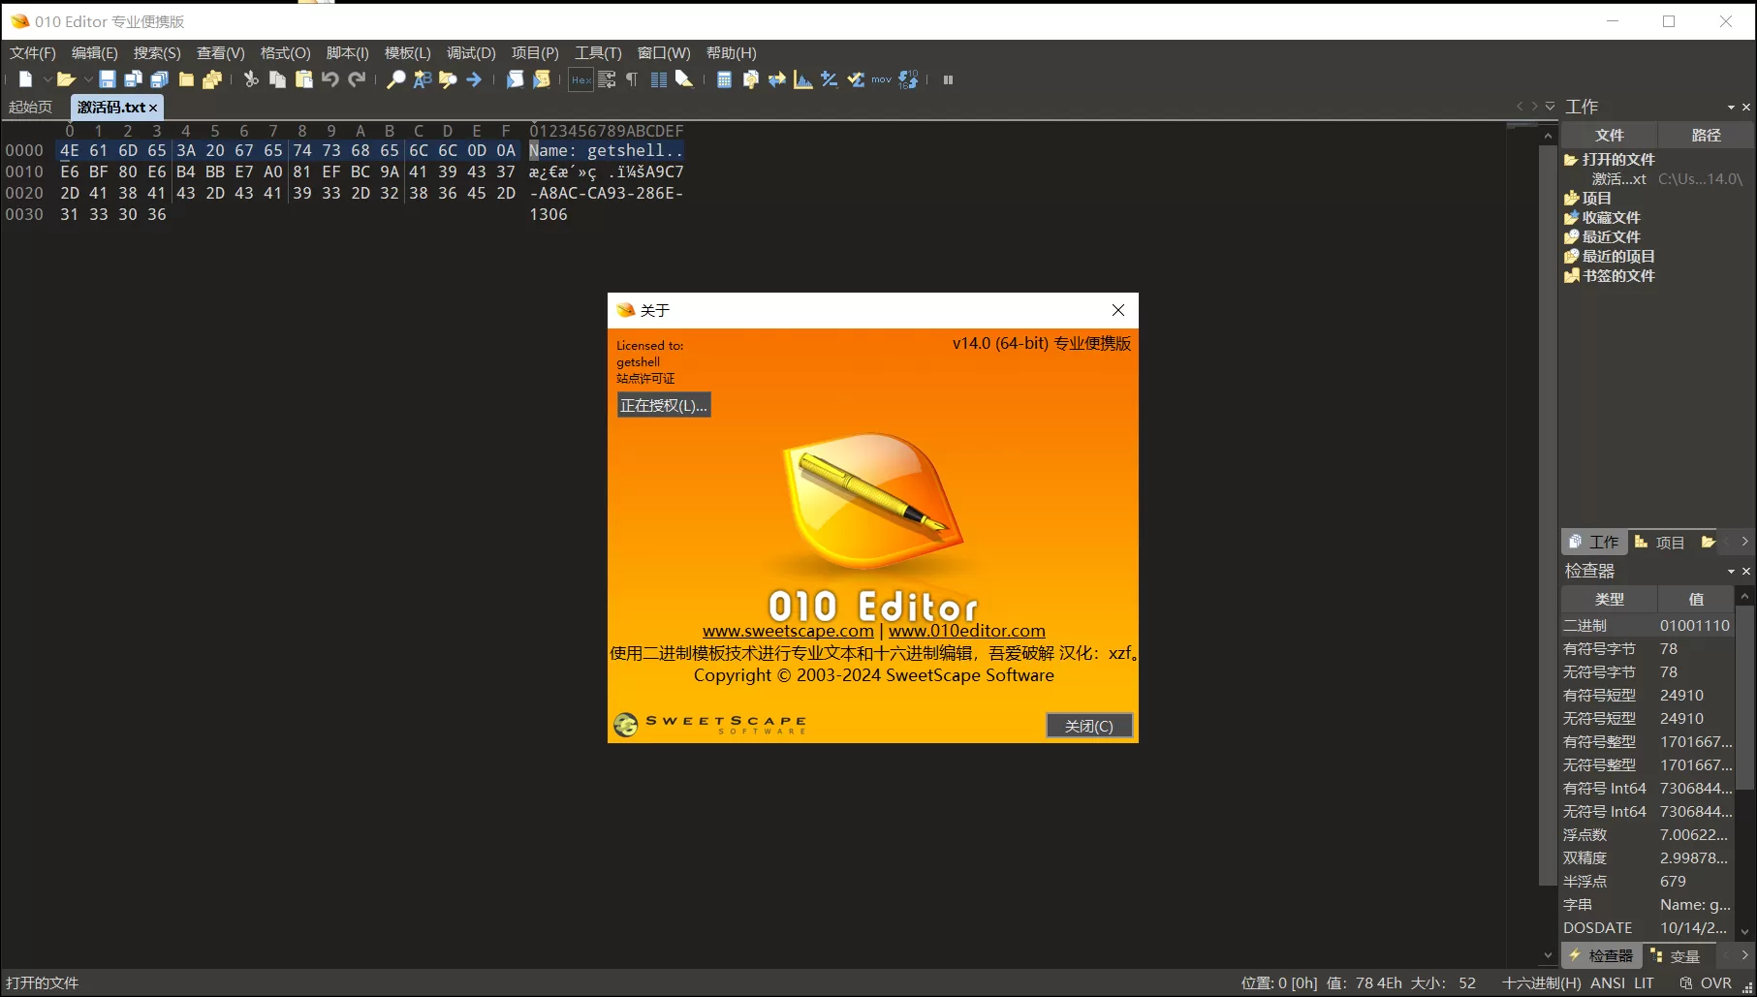This screenshot has height=997, width=1757.
Task: Click the 十六进制(H) status bar entry
Action: click(x=1541, y=982)
